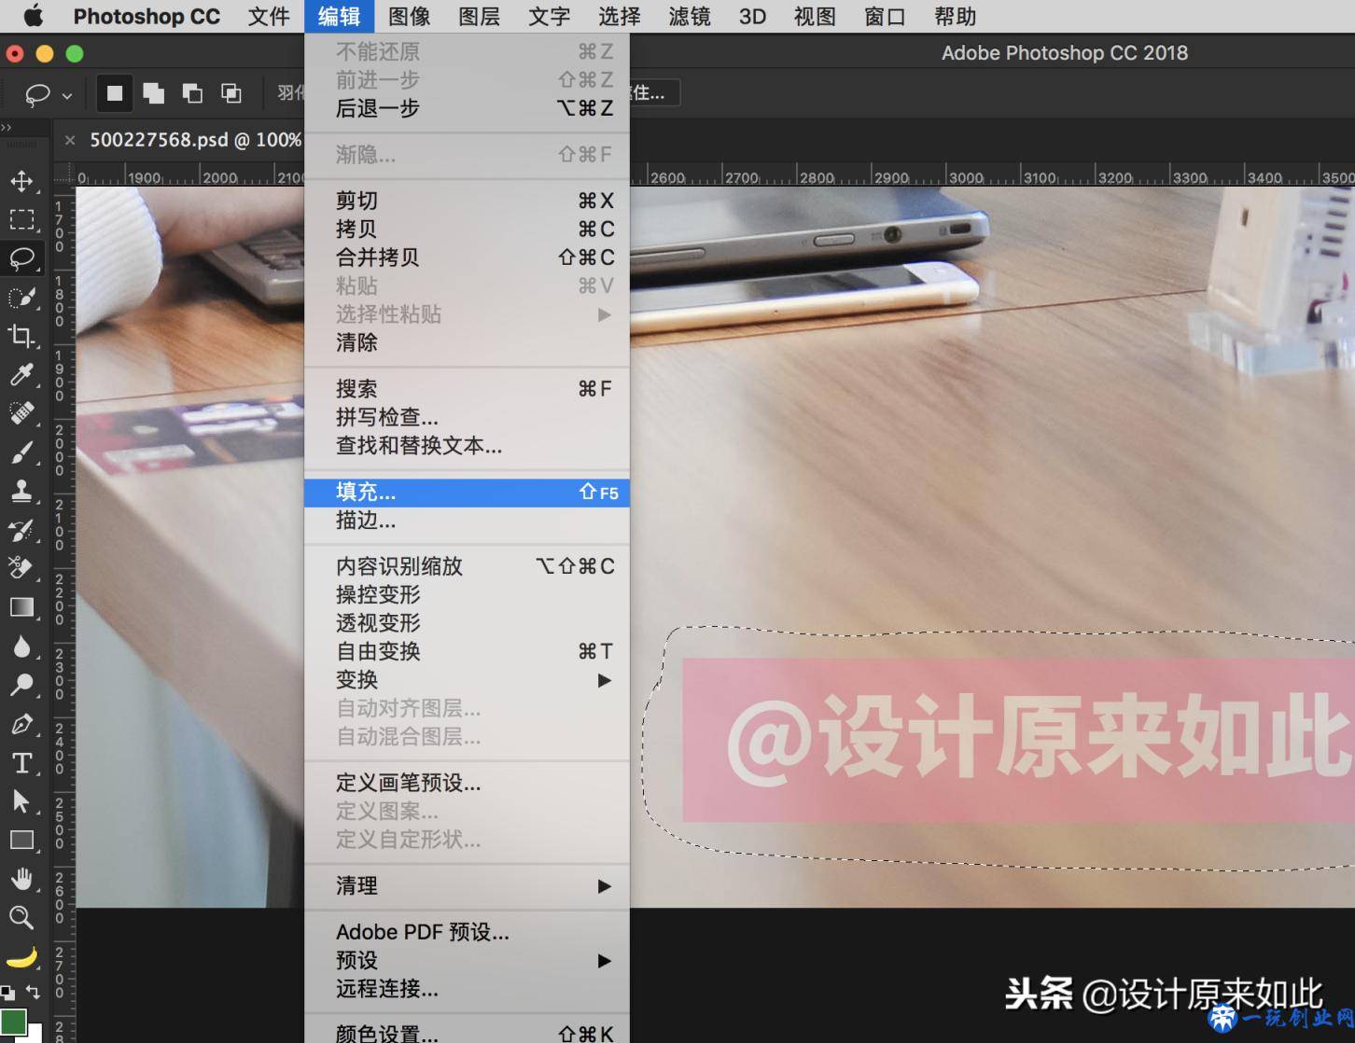This screenshot has height=1043, width=1355.
Task: Choose Subtract from Selection mode
Action: (x=192, y=93)
